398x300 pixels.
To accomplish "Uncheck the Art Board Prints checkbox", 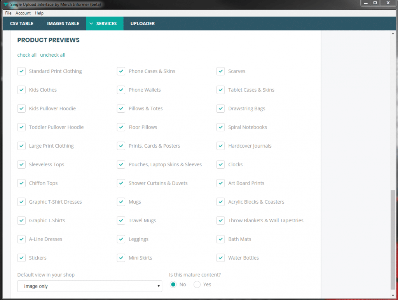I will click(x=221, y=183).
